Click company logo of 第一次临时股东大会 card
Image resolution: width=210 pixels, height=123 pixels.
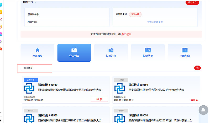click(x=120, y=119)
